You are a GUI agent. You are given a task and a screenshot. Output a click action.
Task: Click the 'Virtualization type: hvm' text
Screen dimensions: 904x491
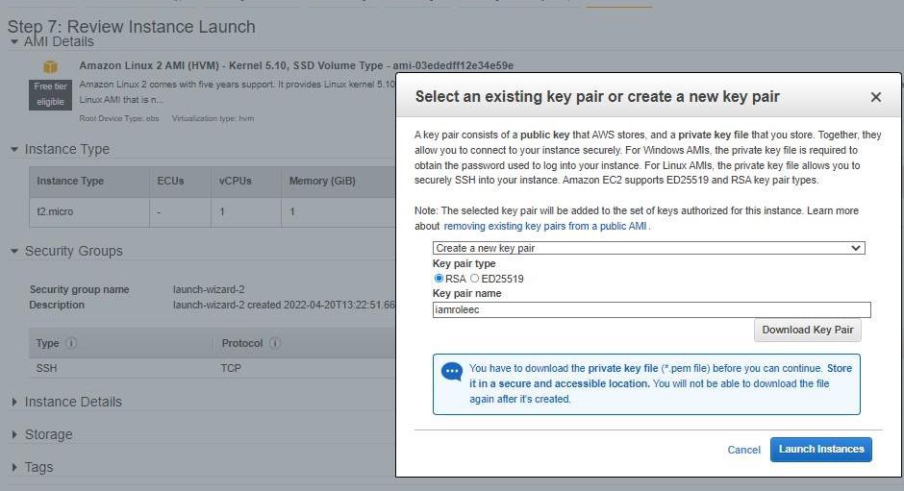pyautogui.click(x=213, y=118)
